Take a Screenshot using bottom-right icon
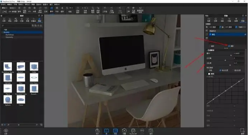The width and height of the screenshot is (248, 135). tap(243, 131)
